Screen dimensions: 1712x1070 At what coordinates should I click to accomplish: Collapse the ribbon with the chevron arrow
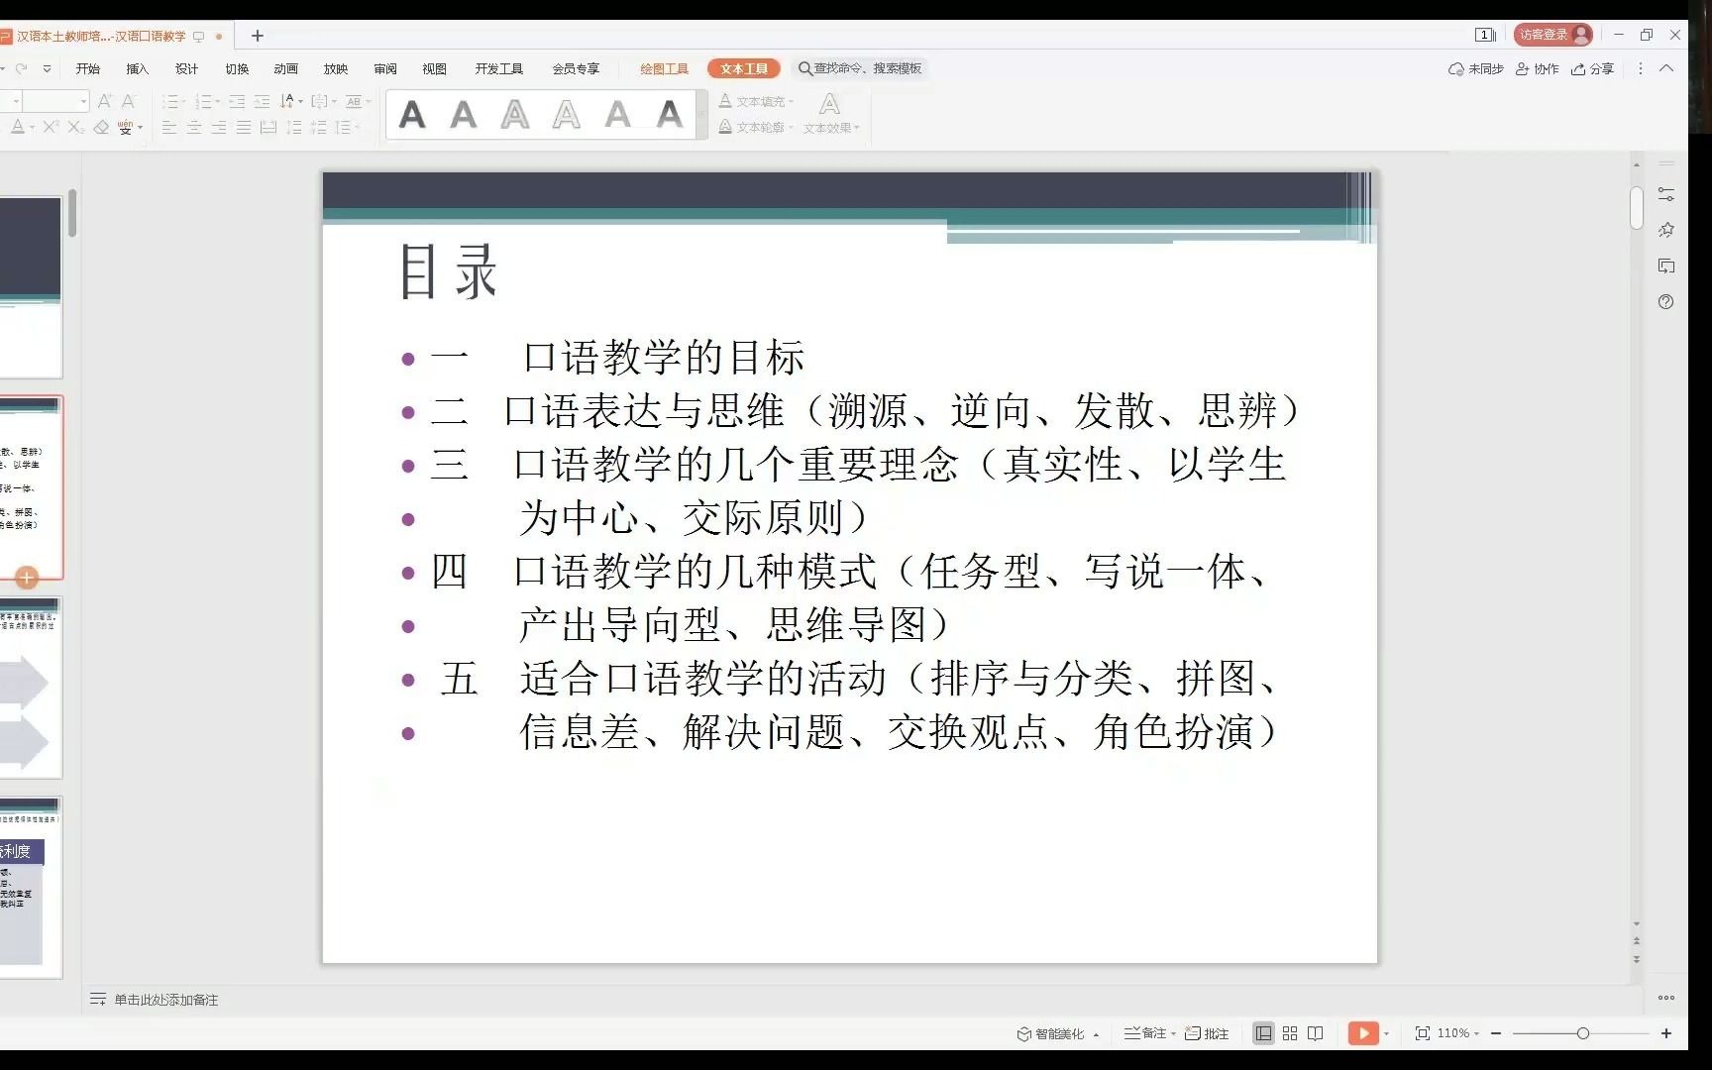(x=1666, y=68)
